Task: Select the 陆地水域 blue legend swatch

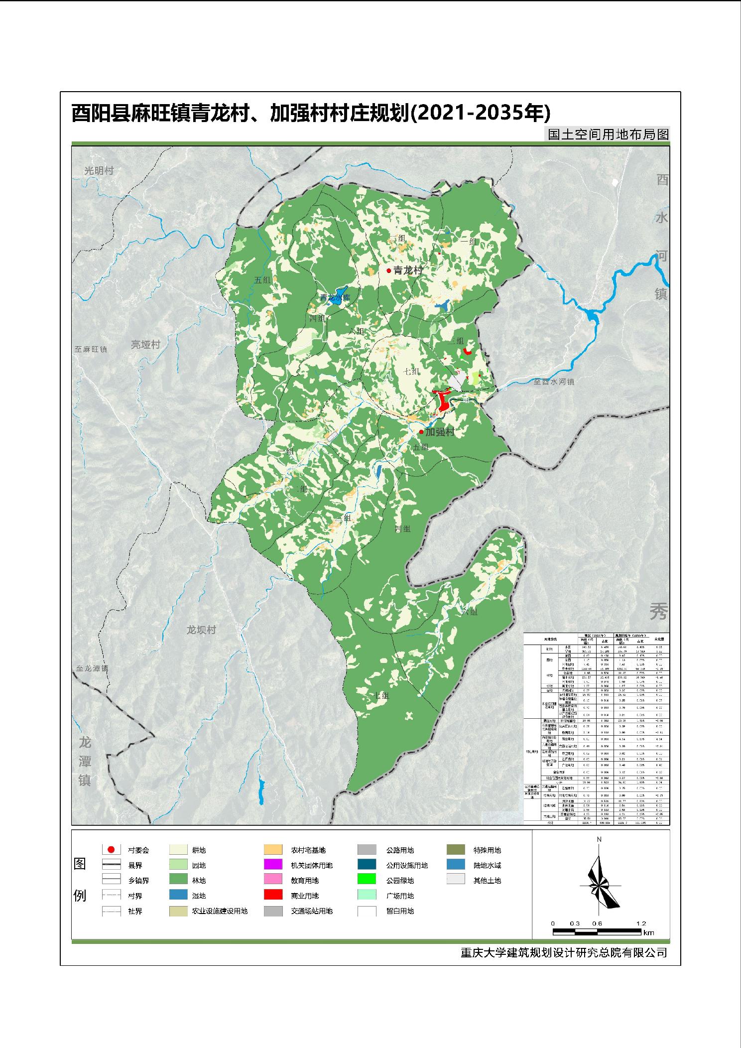Action: [456, 865]
